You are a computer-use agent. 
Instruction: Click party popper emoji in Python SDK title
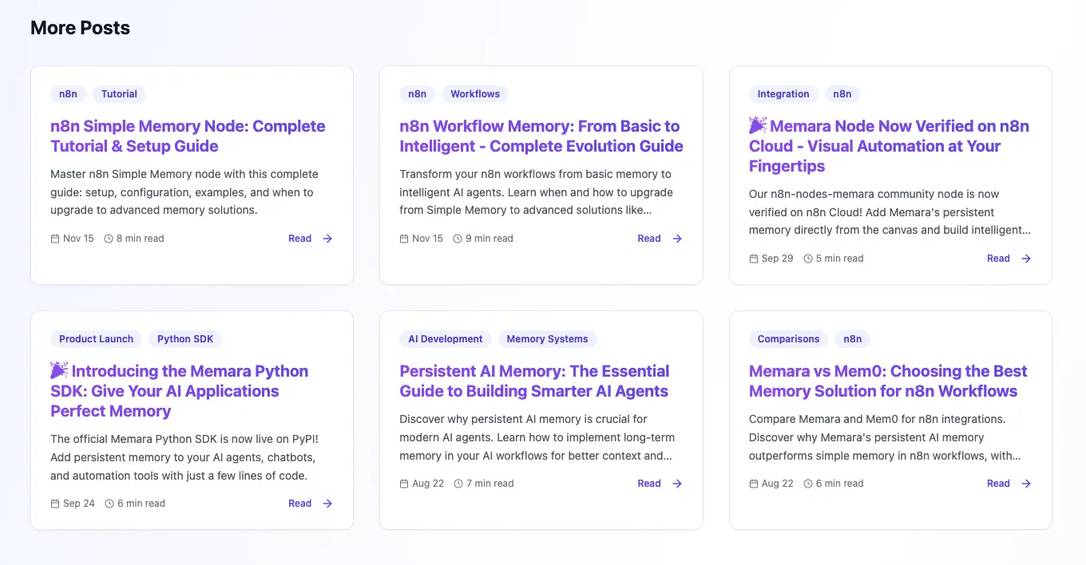[59, 370]
